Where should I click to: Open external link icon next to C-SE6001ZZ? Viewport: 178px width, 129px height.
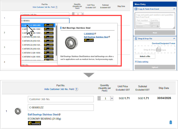coord(95,34)
